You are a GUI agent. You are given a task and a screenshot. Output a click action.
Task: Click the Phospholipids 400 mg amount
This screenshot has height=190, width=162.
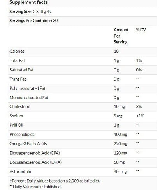(120, 135)
